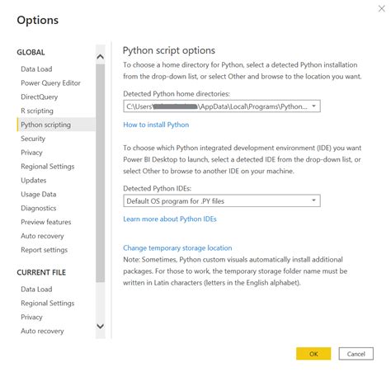Click the sidebar scrollbar thumb

[x=101, y=173]
